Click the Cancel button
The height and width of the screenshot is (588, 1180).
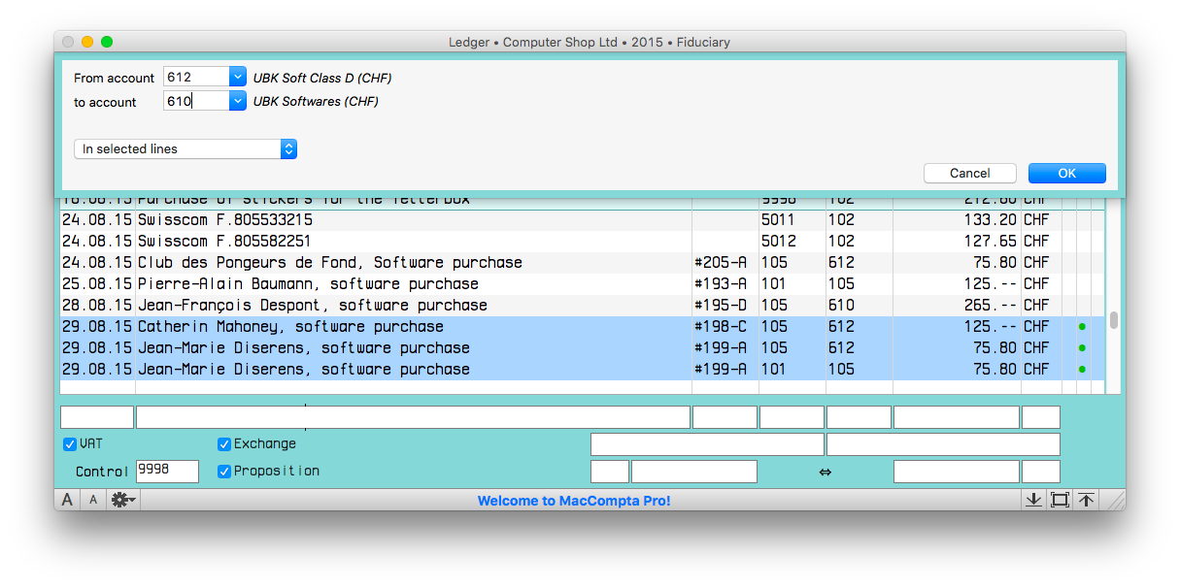970,173
